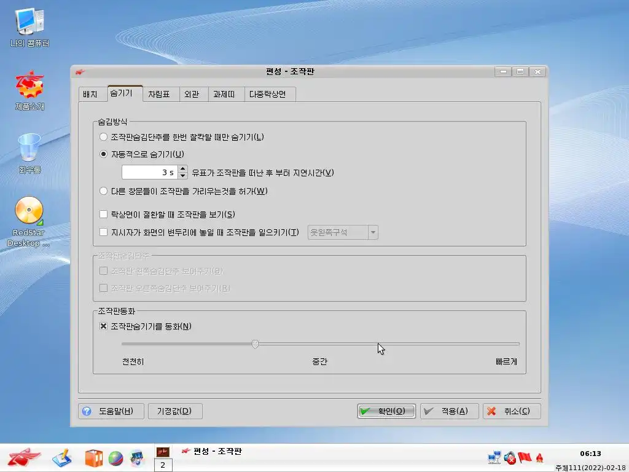Screen dimensions: 629x472
Task: Launch the globe web browser icon
Action: 115,458
